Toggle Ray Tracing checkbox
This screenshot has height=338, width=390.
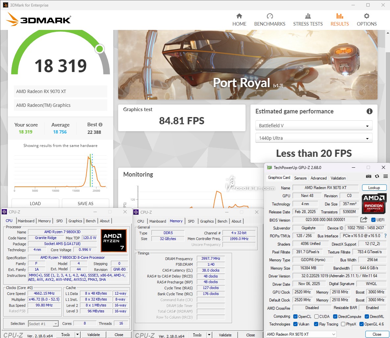[x=316, y=324]
